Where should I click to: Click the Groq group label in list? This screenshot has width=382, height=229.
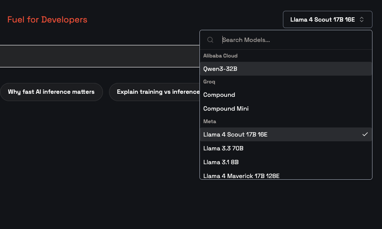point(209,82)
